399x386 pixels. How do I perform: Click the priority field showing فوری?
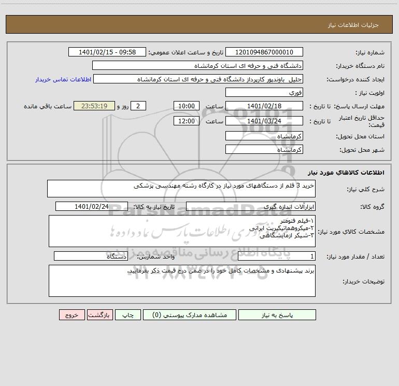pos(264,92)
